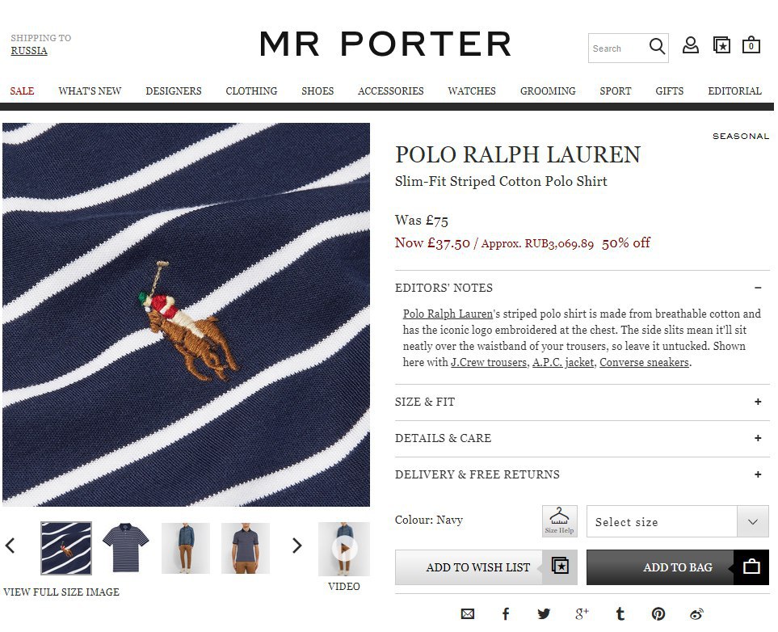Open the Sale menu item
Viewport: 778px width, 632px height.
coord(23,91)
